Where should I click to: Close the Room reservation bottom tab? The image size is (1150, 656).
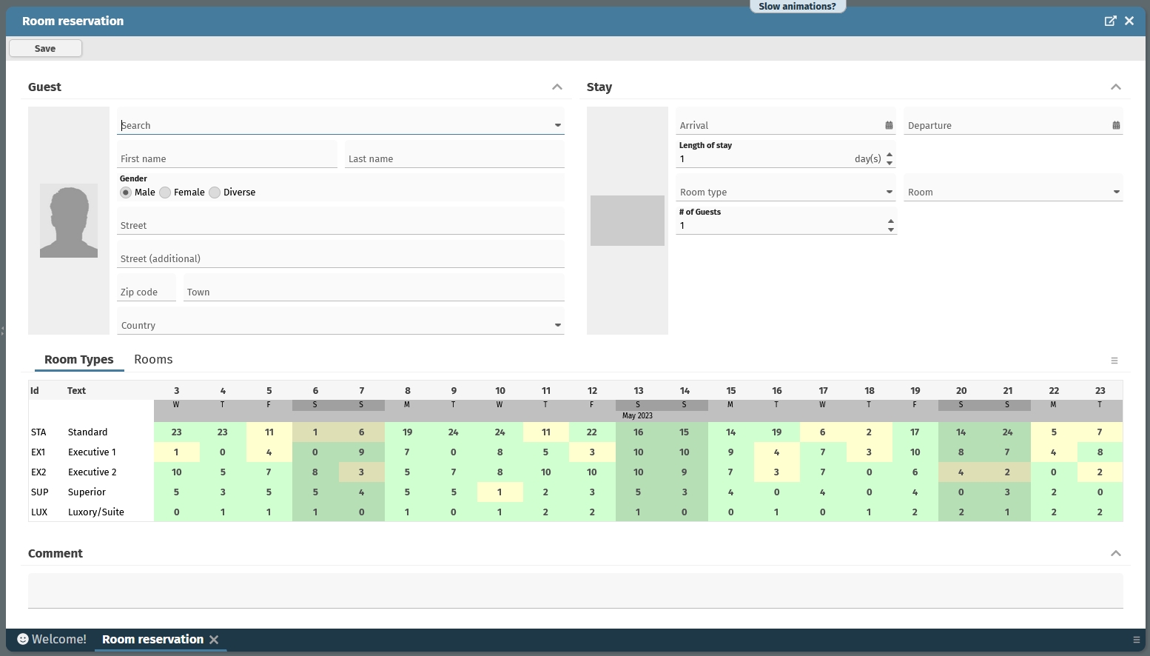(x=214, y=640)
